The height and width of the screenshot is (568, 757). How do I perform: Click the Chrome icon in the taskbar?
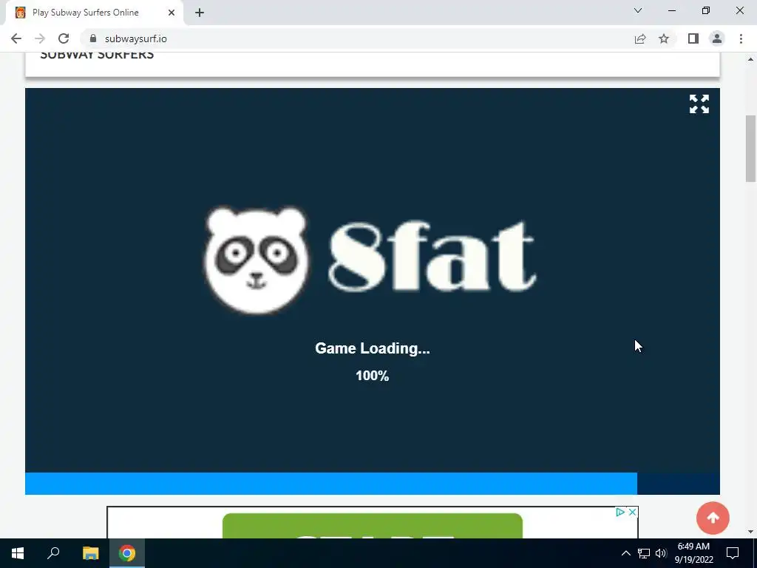coord(127,553)
